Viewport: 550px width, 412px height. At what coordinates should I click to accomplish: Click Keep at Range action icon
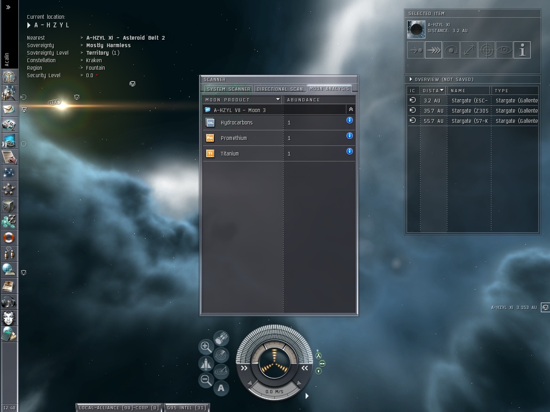469,50
